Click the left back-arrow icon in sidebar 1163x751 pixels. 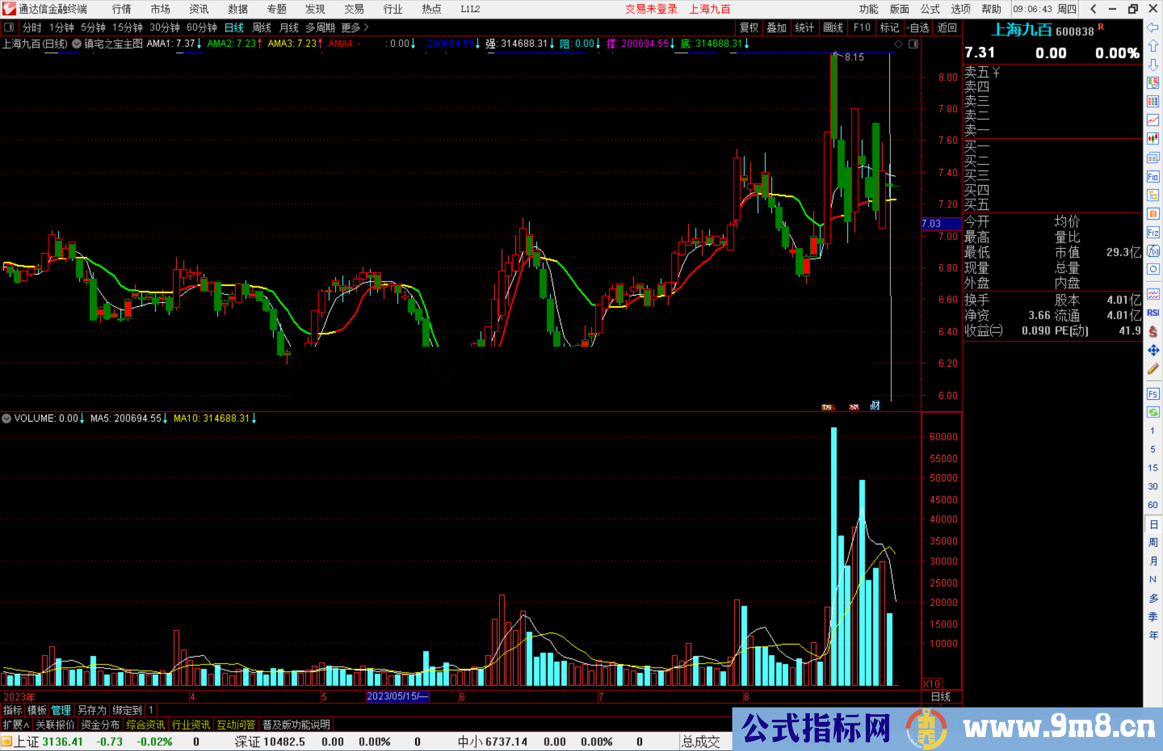tap(1153, 27)
